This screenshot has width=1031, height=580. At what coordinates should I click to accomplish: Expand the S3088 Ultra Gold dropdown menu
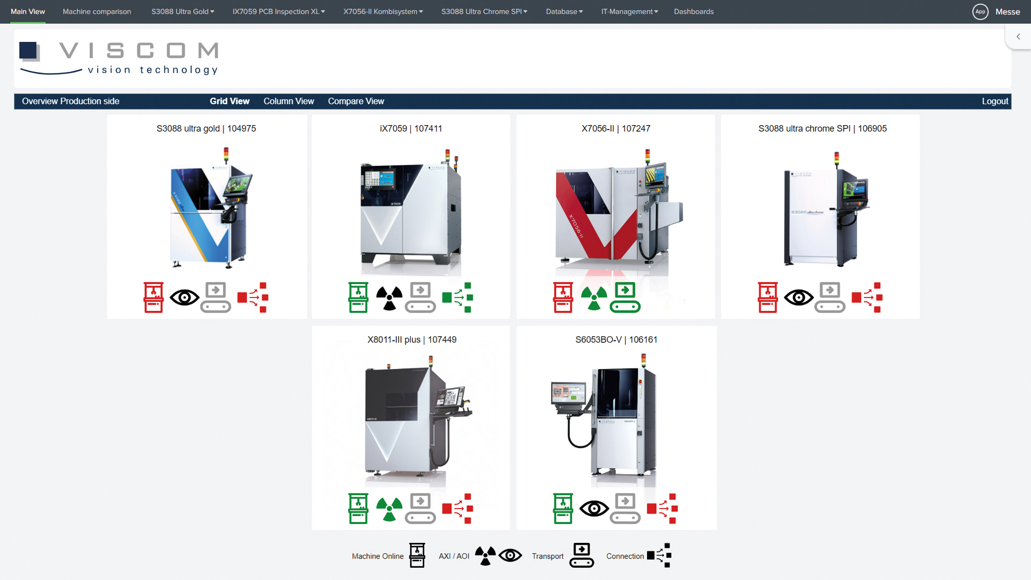point(183,11)
